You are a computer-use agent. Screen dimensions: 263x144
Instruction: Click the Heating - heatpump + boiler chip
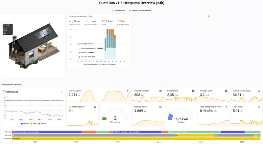pyautogui.click(x=140, y=10)
